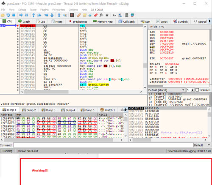The height and width of the screenshot is (185, 212).
Task: Toggle breakpoint bullet at 007D0E63
Action: coord(18,84)
